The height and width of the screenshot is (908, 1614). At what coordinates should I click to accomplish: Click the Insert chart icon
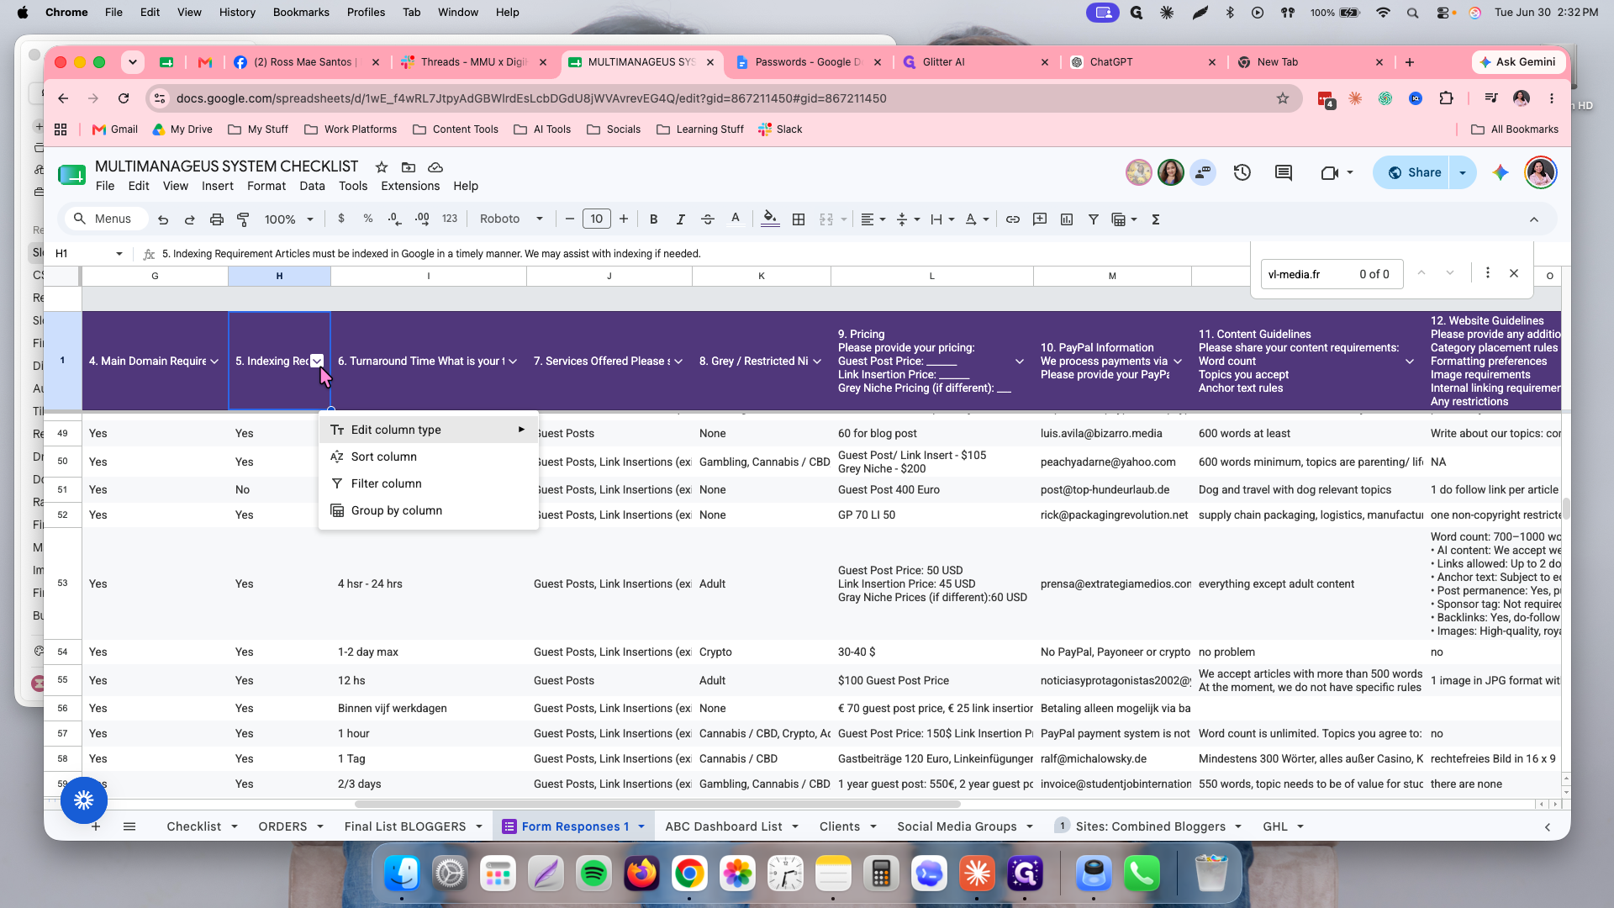click(1067, 219)
